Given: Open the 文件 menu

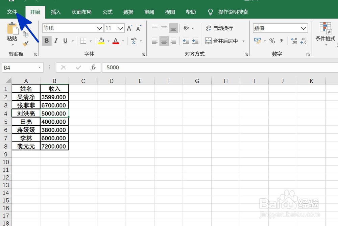Looking at the screenshot, I should click(x=12, y=12).
